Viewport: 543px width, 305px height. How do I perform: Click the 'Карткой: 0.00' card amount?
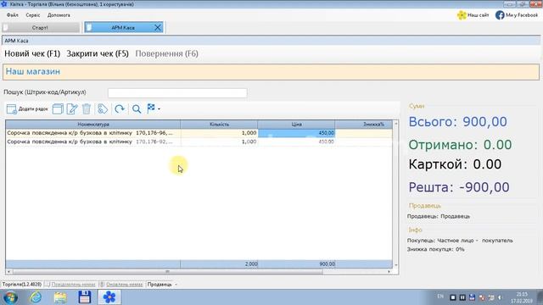tap(455, 164)
